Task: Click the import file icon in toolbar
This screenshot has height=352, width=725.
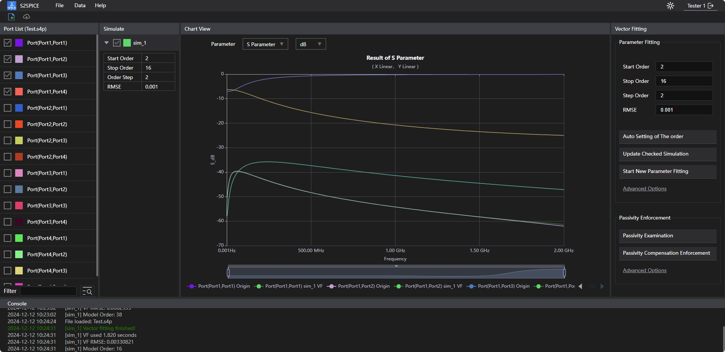Action: coord(11,17)
